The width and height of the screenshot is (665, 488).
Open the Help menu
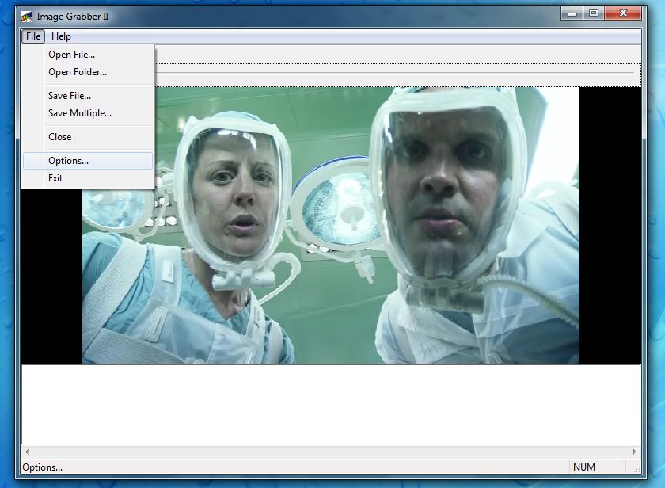[61, 36]
